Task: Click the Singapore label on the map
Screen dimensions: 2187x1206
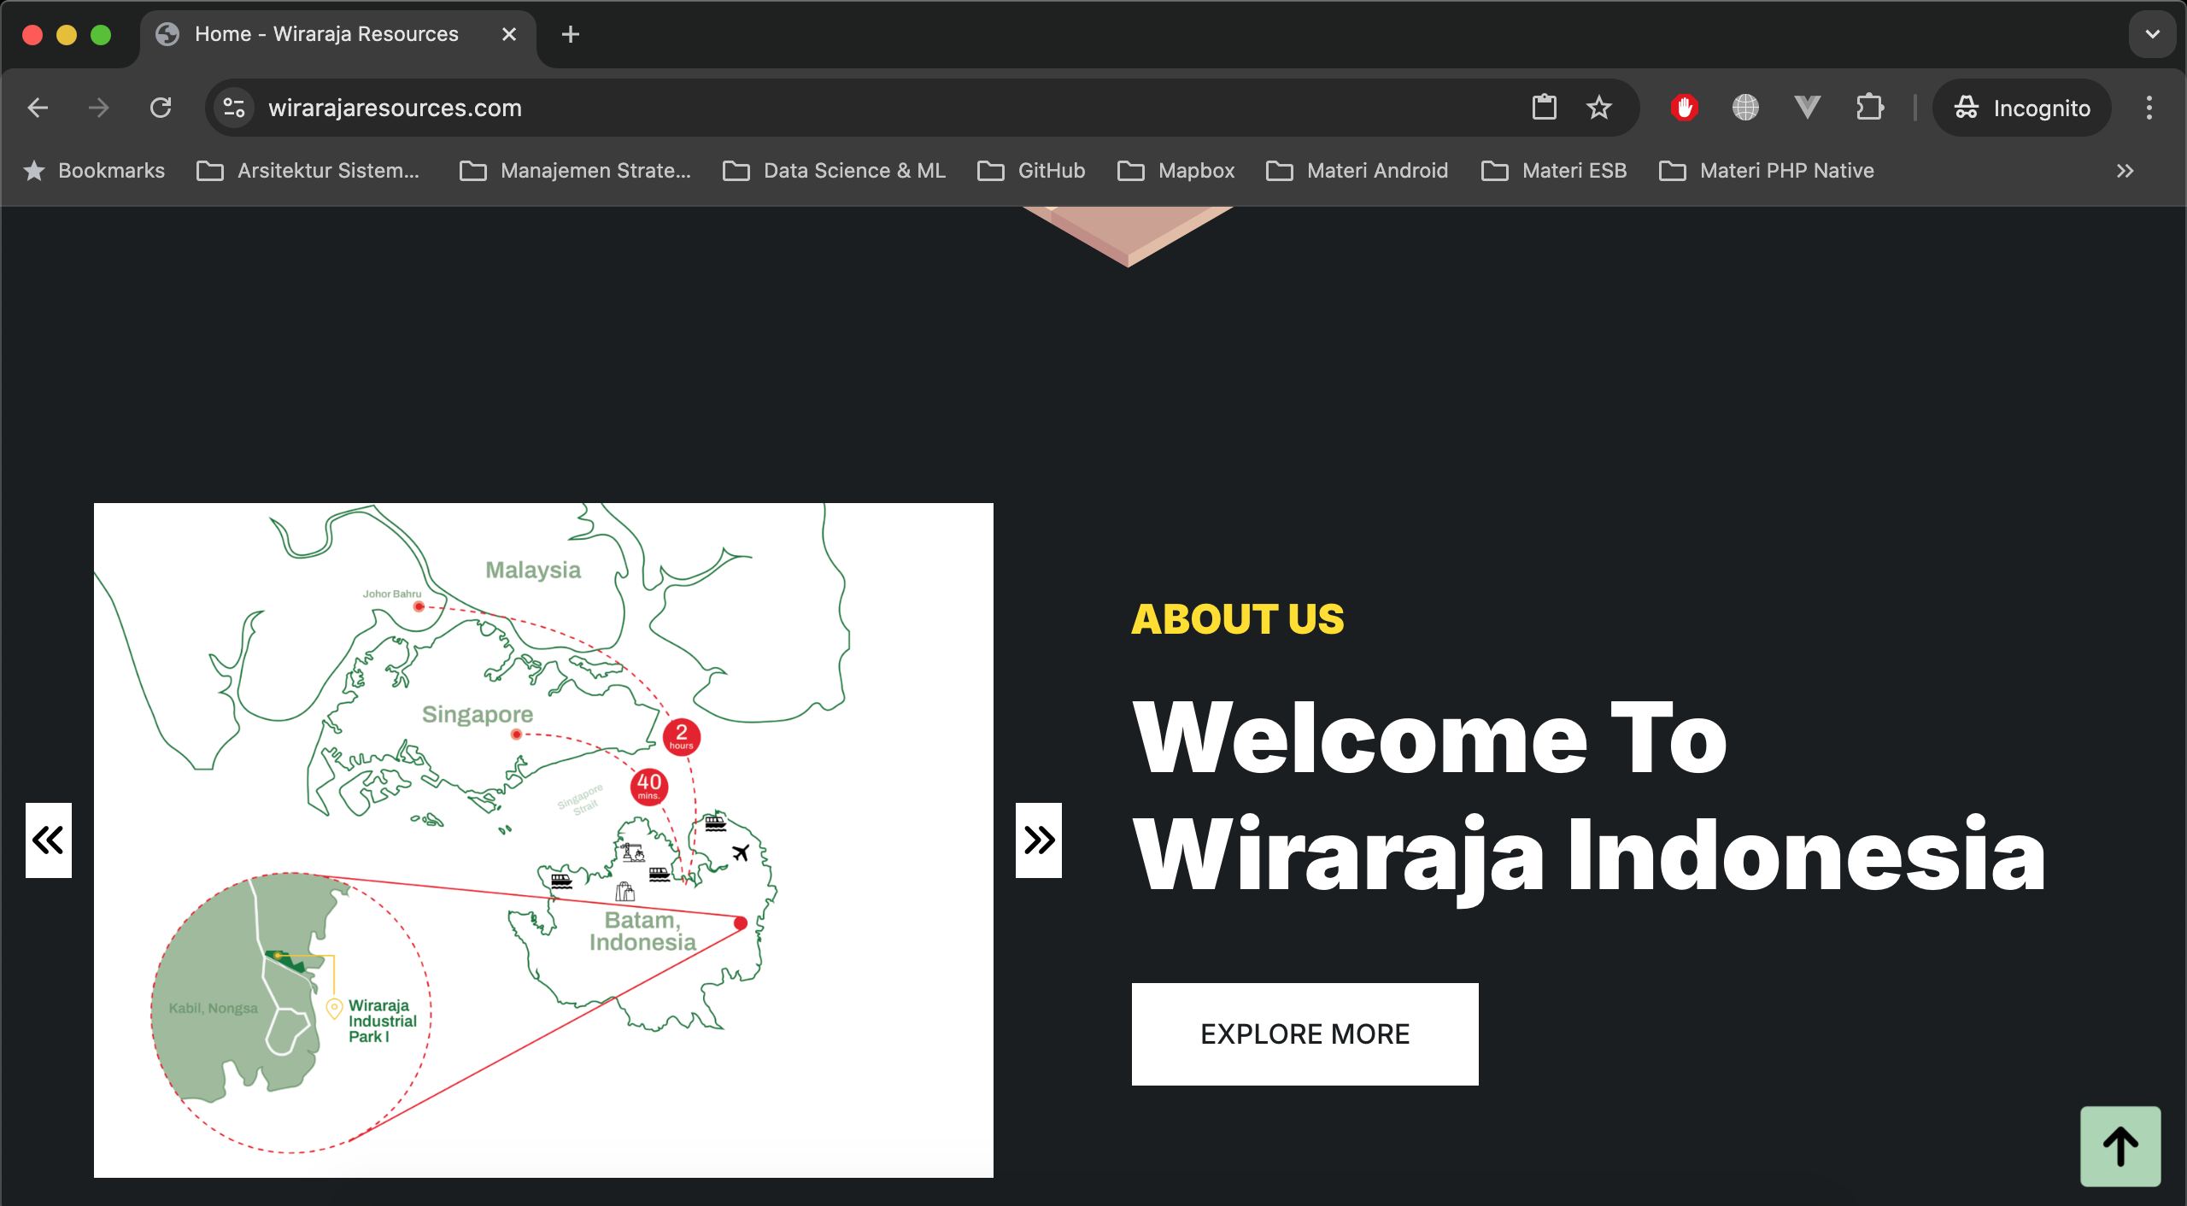Action: tap(478, 714)
